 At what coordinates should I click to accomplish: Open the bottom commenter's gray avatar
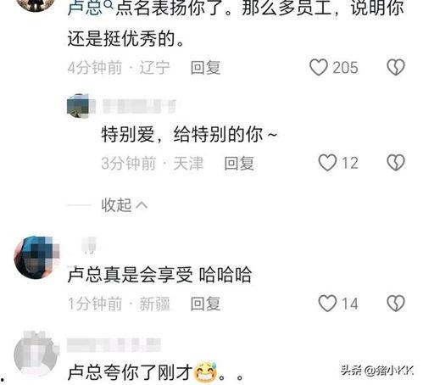[36, 354]
